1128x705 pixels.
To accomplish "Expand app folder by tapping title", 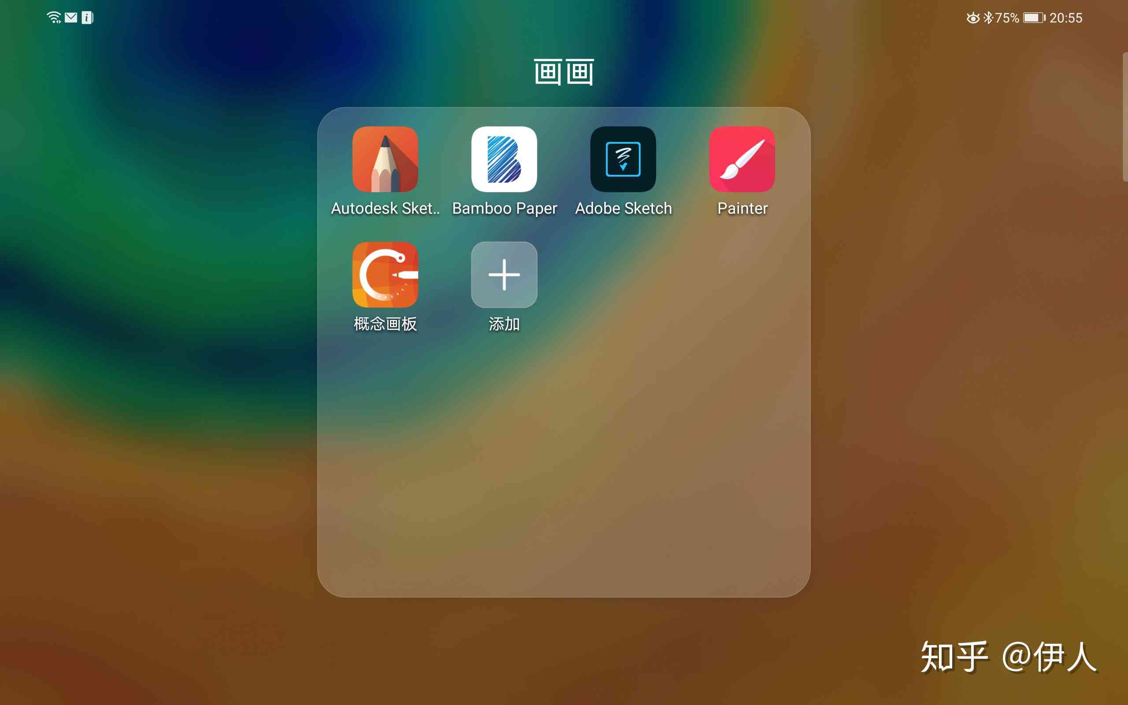I will coord(564,70).
